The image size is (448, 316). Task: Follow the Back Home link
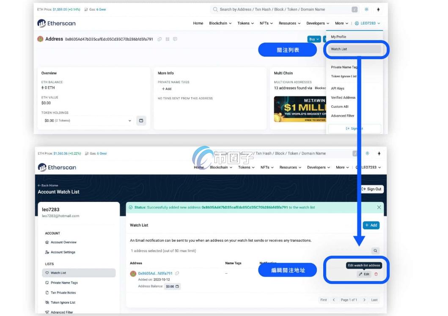48,185
